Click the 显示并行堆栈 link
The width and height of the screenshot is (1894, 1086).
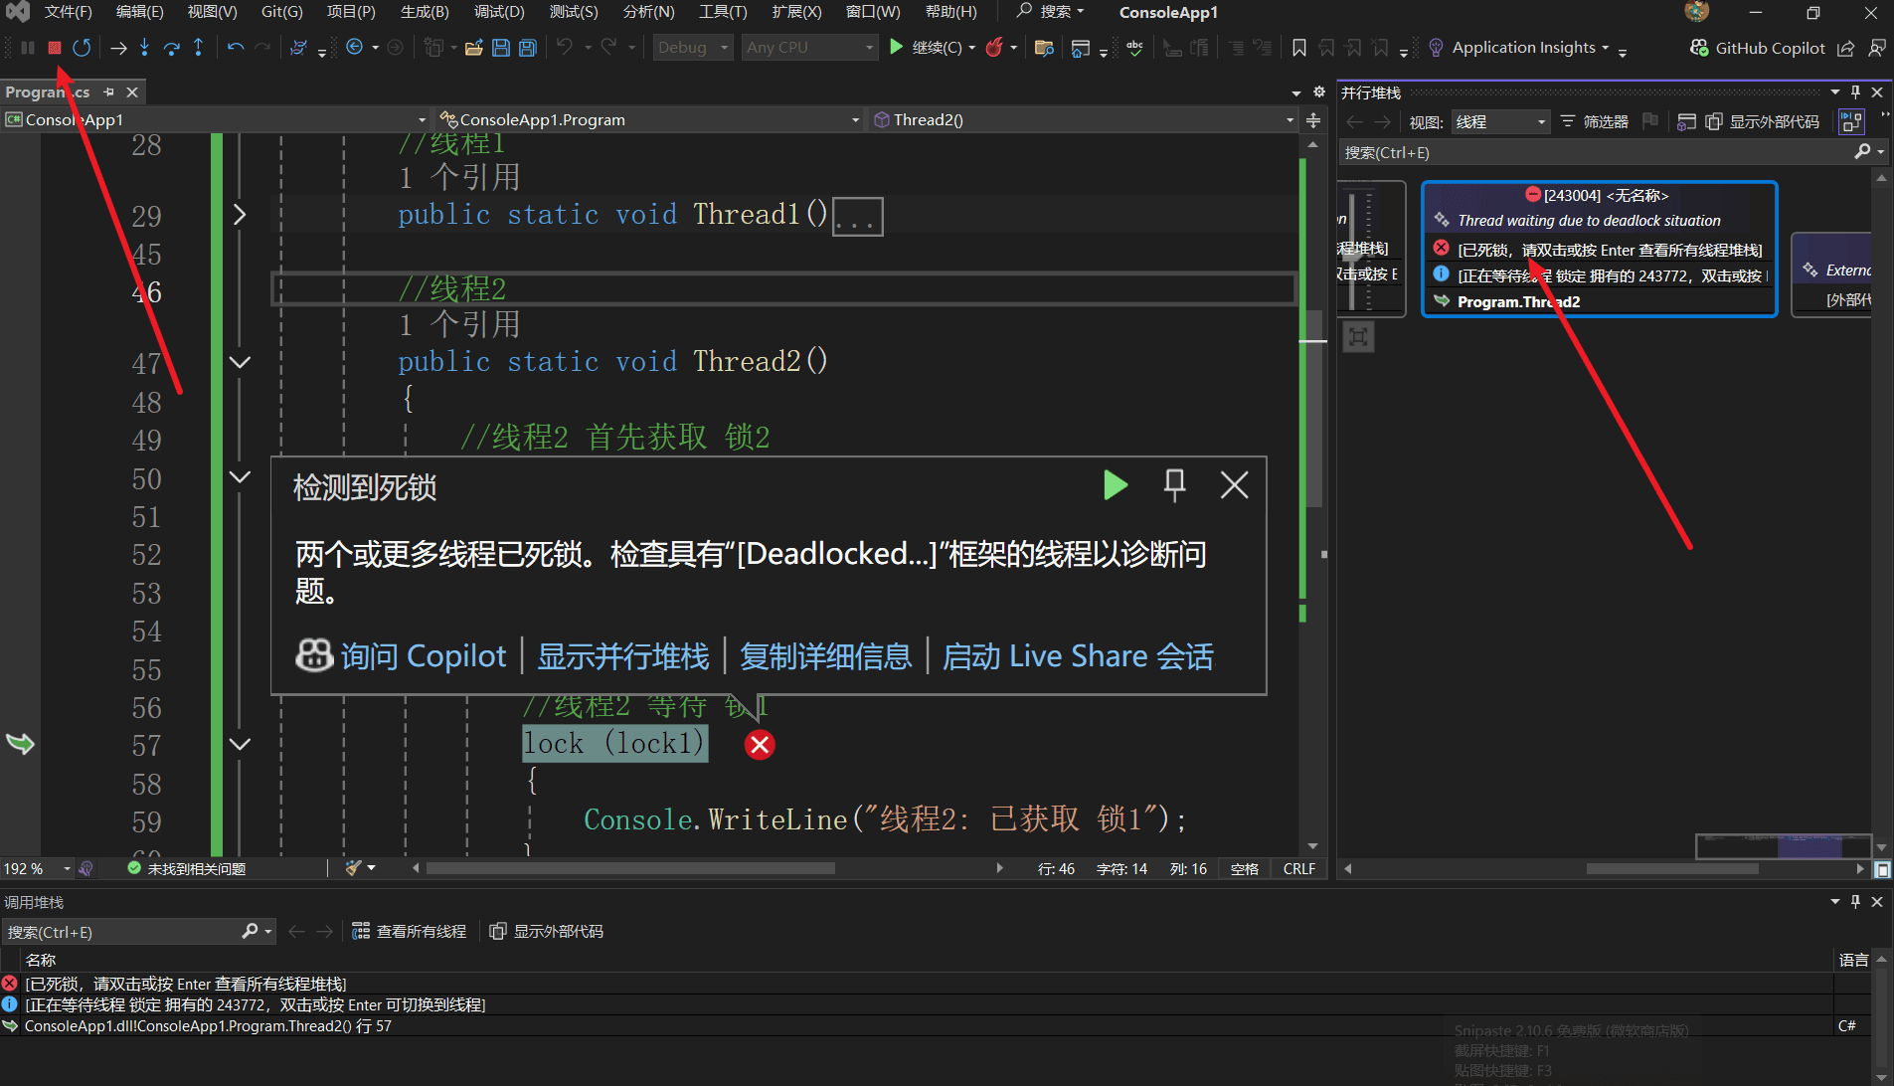(623, 656)
